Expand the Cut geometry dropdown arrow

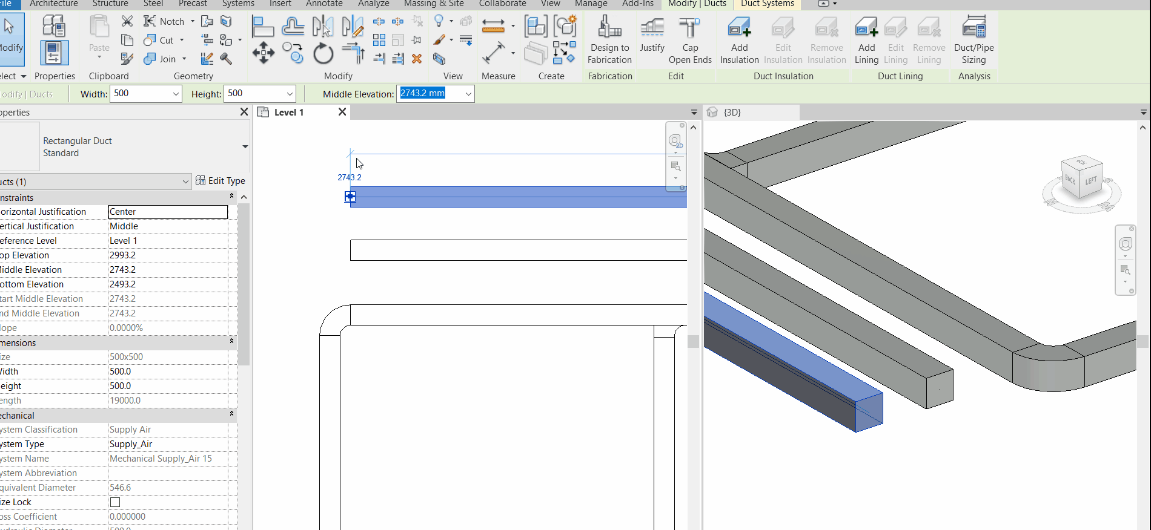click(x=182, y=40)
